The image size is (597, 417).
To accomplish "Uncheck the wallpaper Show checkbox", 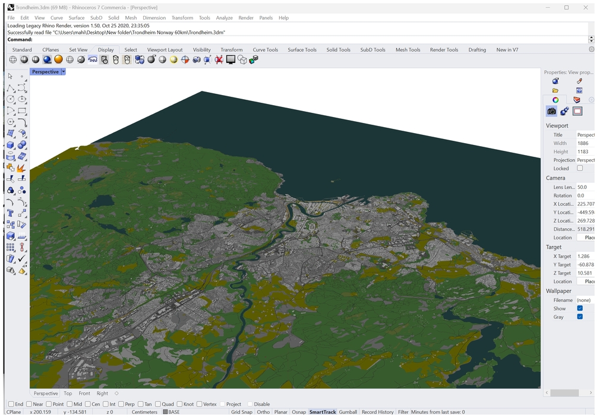I will pos(580,308).
